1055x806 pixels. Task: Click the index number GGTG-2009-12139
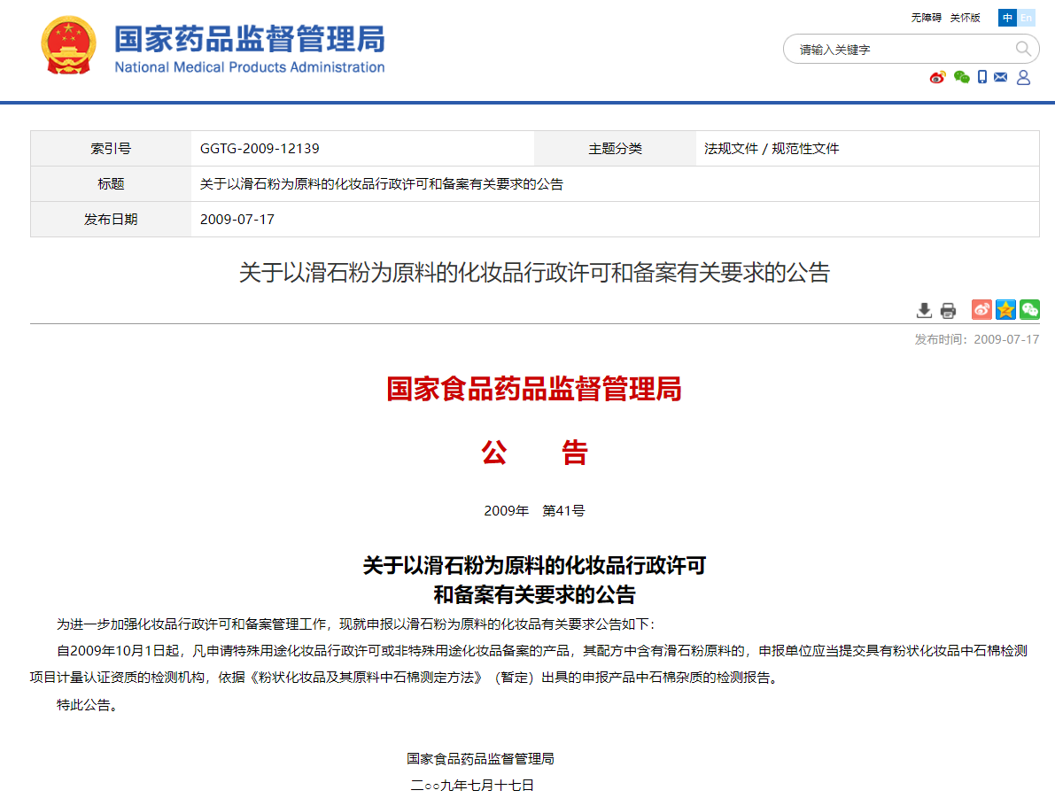[260, 149]
